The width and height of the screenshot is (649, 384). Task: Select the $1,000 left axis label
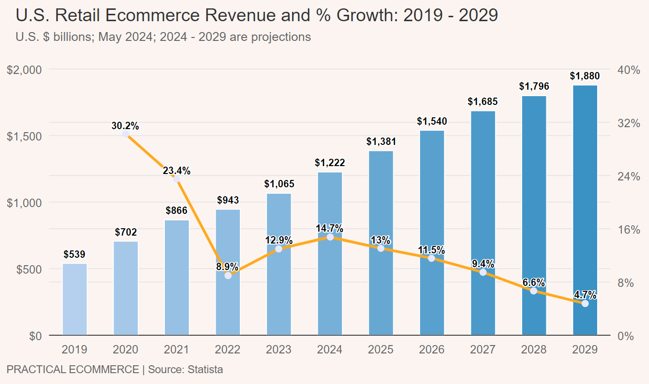pyautogui.click(x=25, y=203)
